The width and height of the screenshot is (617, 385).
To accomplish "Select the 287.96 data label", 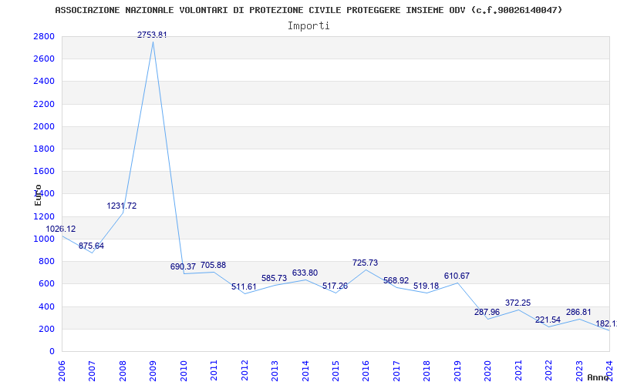I will pyautogui.click(x=487, y=312).
